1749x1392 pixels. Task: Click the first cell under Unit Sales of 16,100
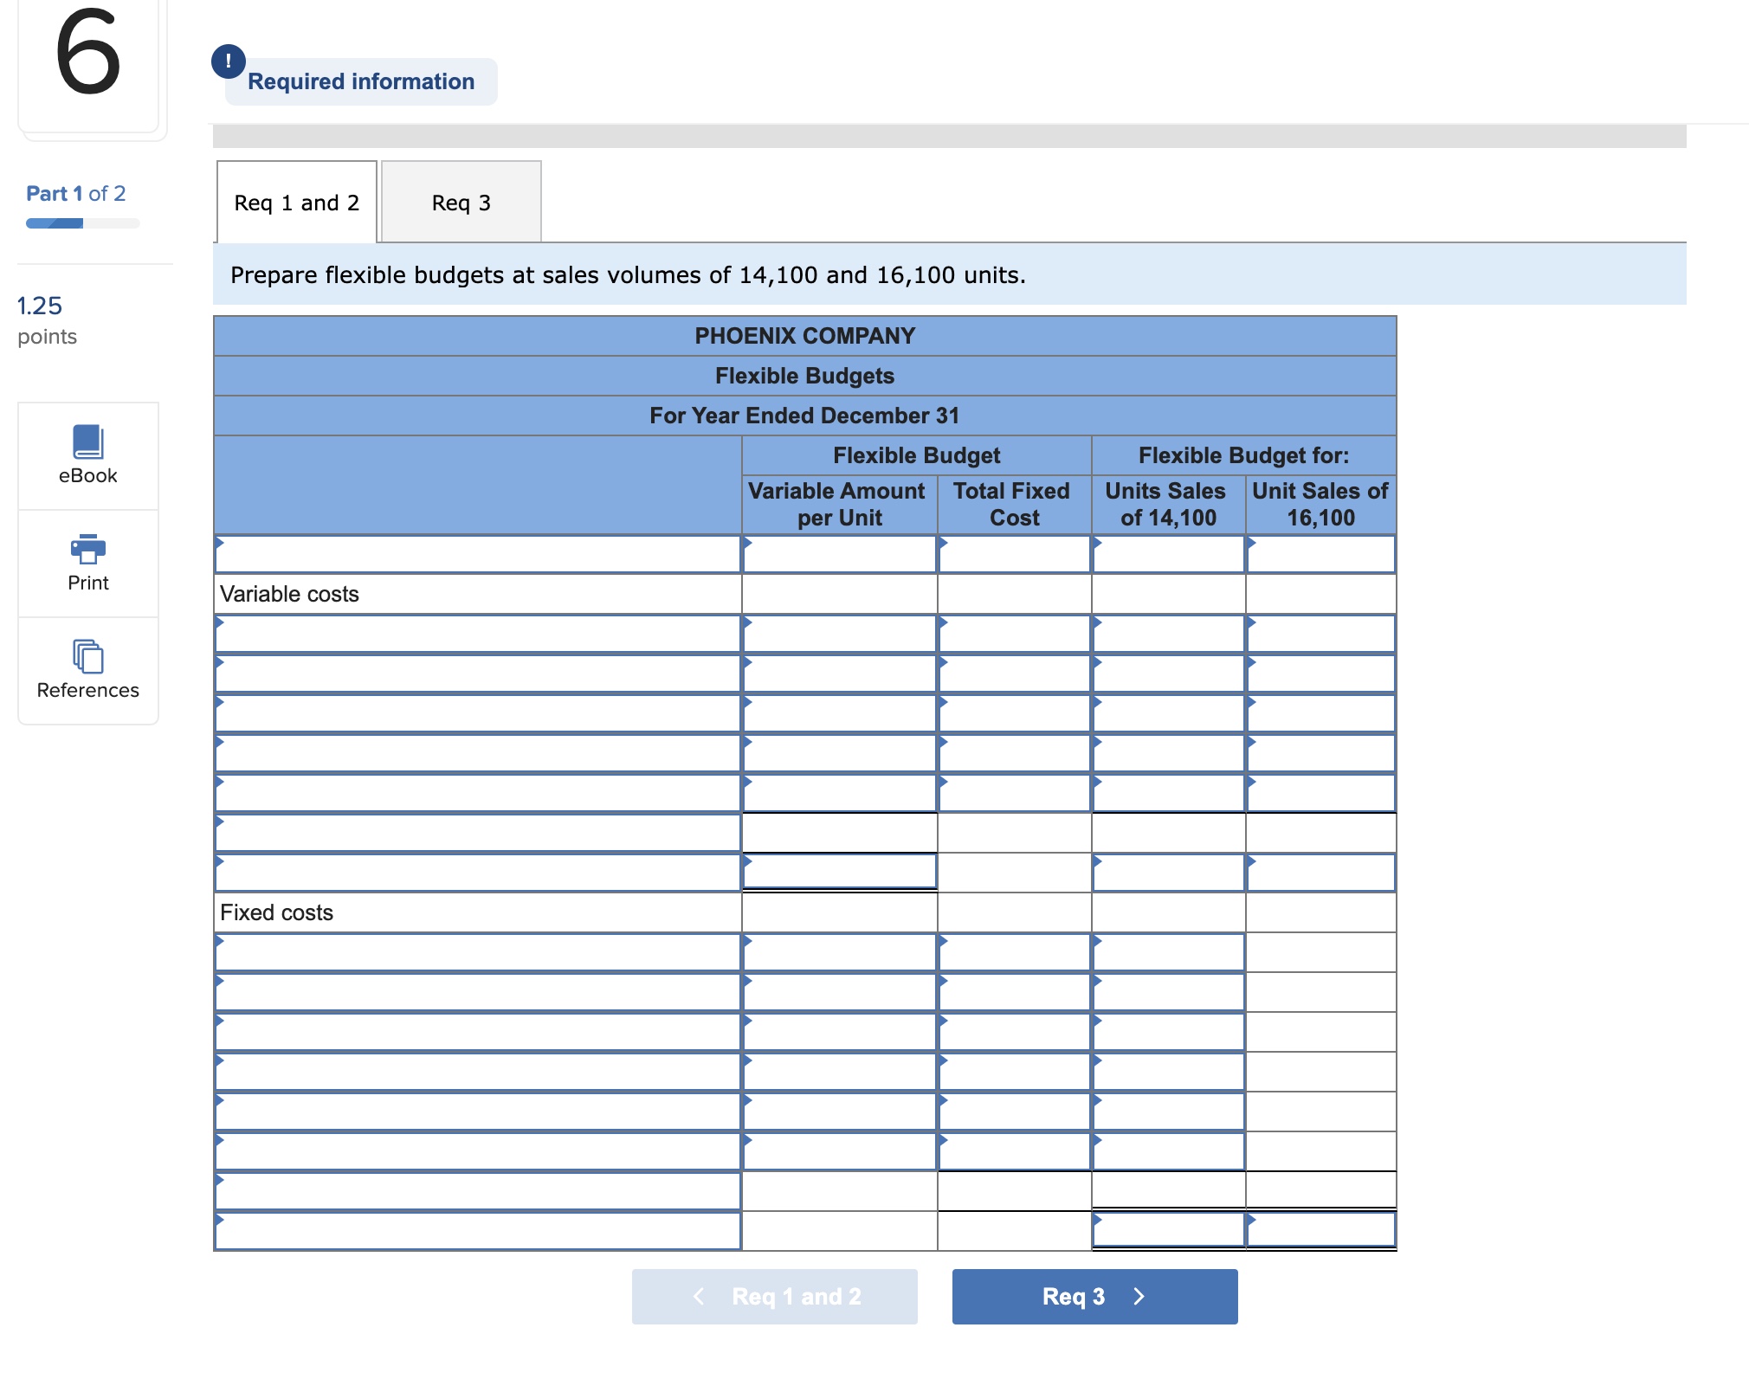click(x=1320, y=554)
